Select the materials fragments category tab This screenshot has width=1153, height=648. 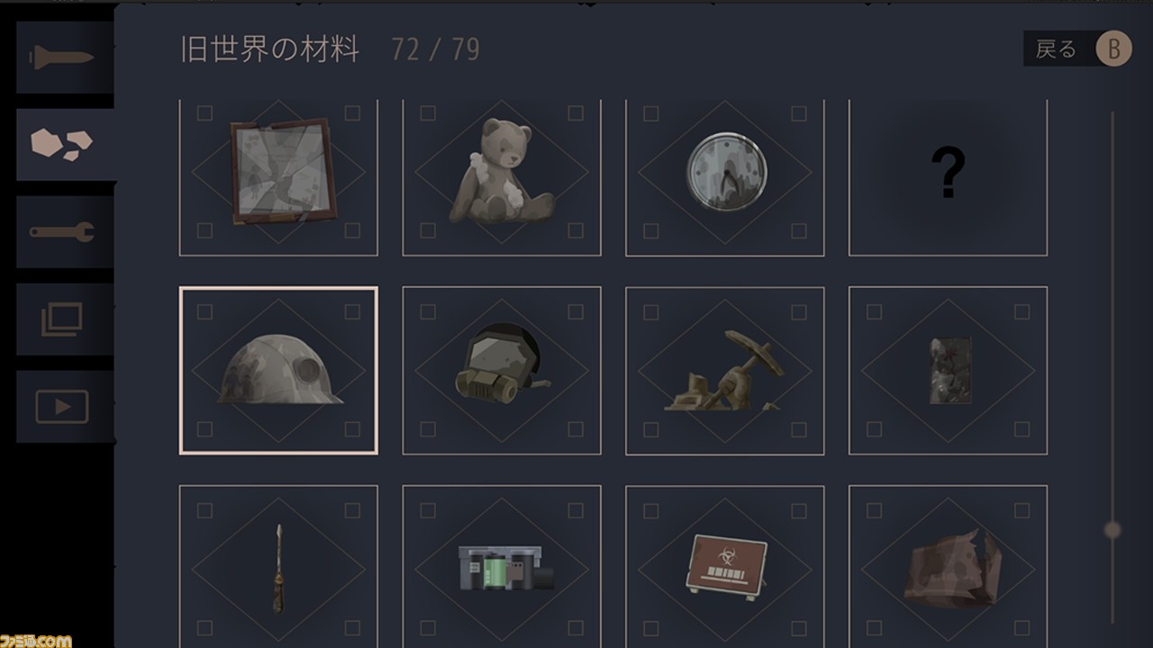coord(64,144)
